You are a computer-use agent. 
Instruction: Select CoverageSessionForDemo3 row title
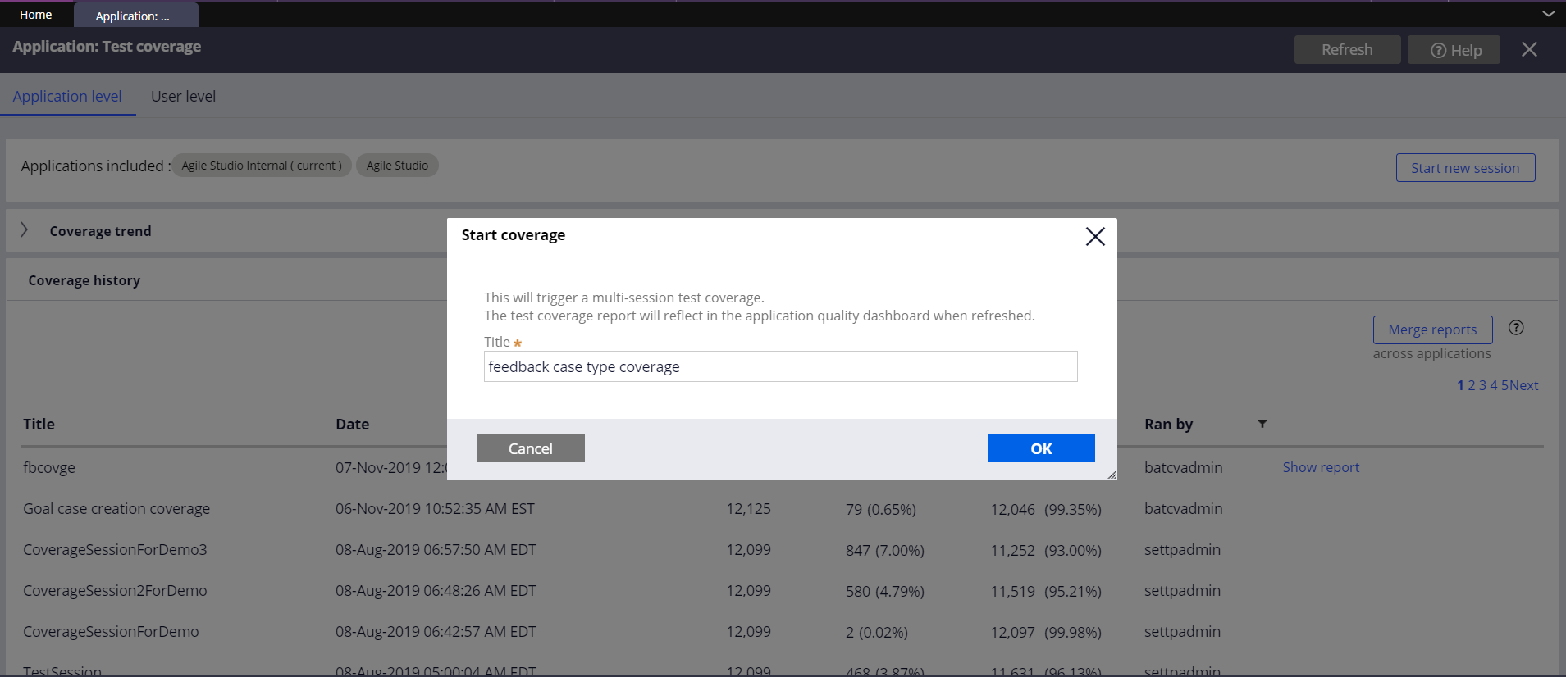(115, 550)
